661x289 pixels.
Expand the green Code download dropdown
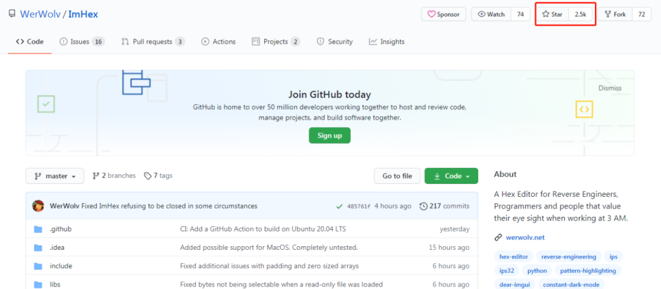click(451, 176)
